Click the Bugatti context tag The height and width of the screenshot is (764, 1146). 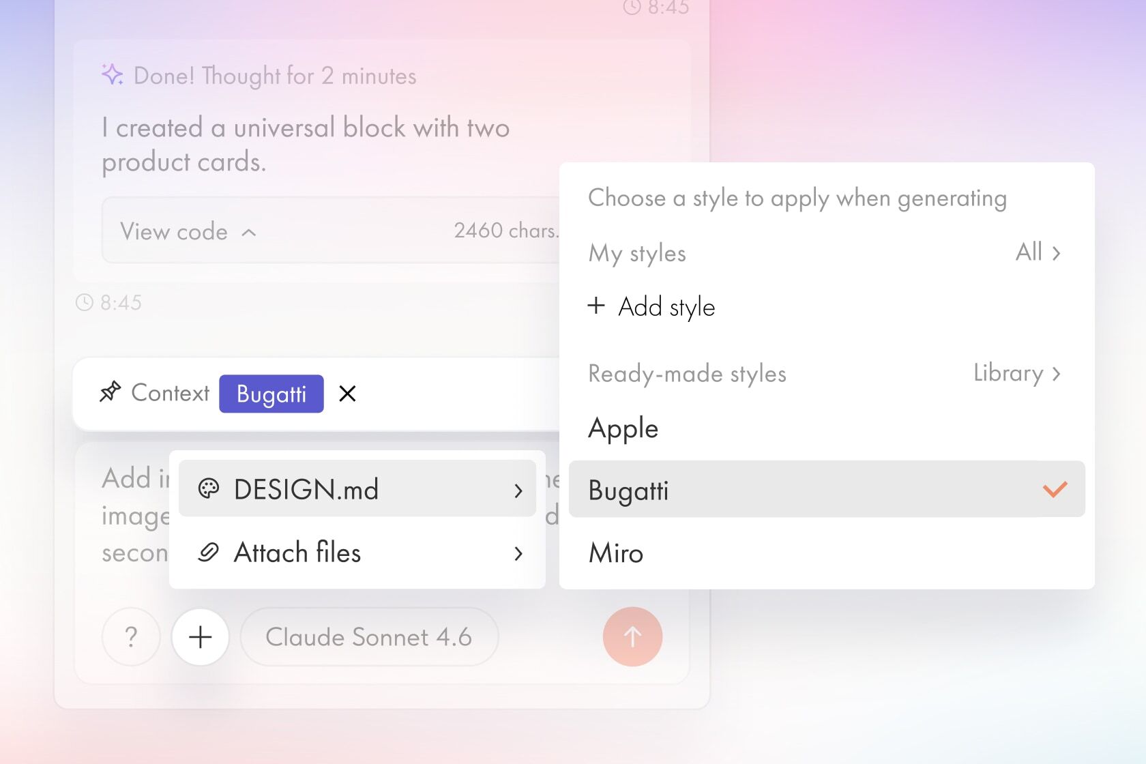(x=271, y=394)
